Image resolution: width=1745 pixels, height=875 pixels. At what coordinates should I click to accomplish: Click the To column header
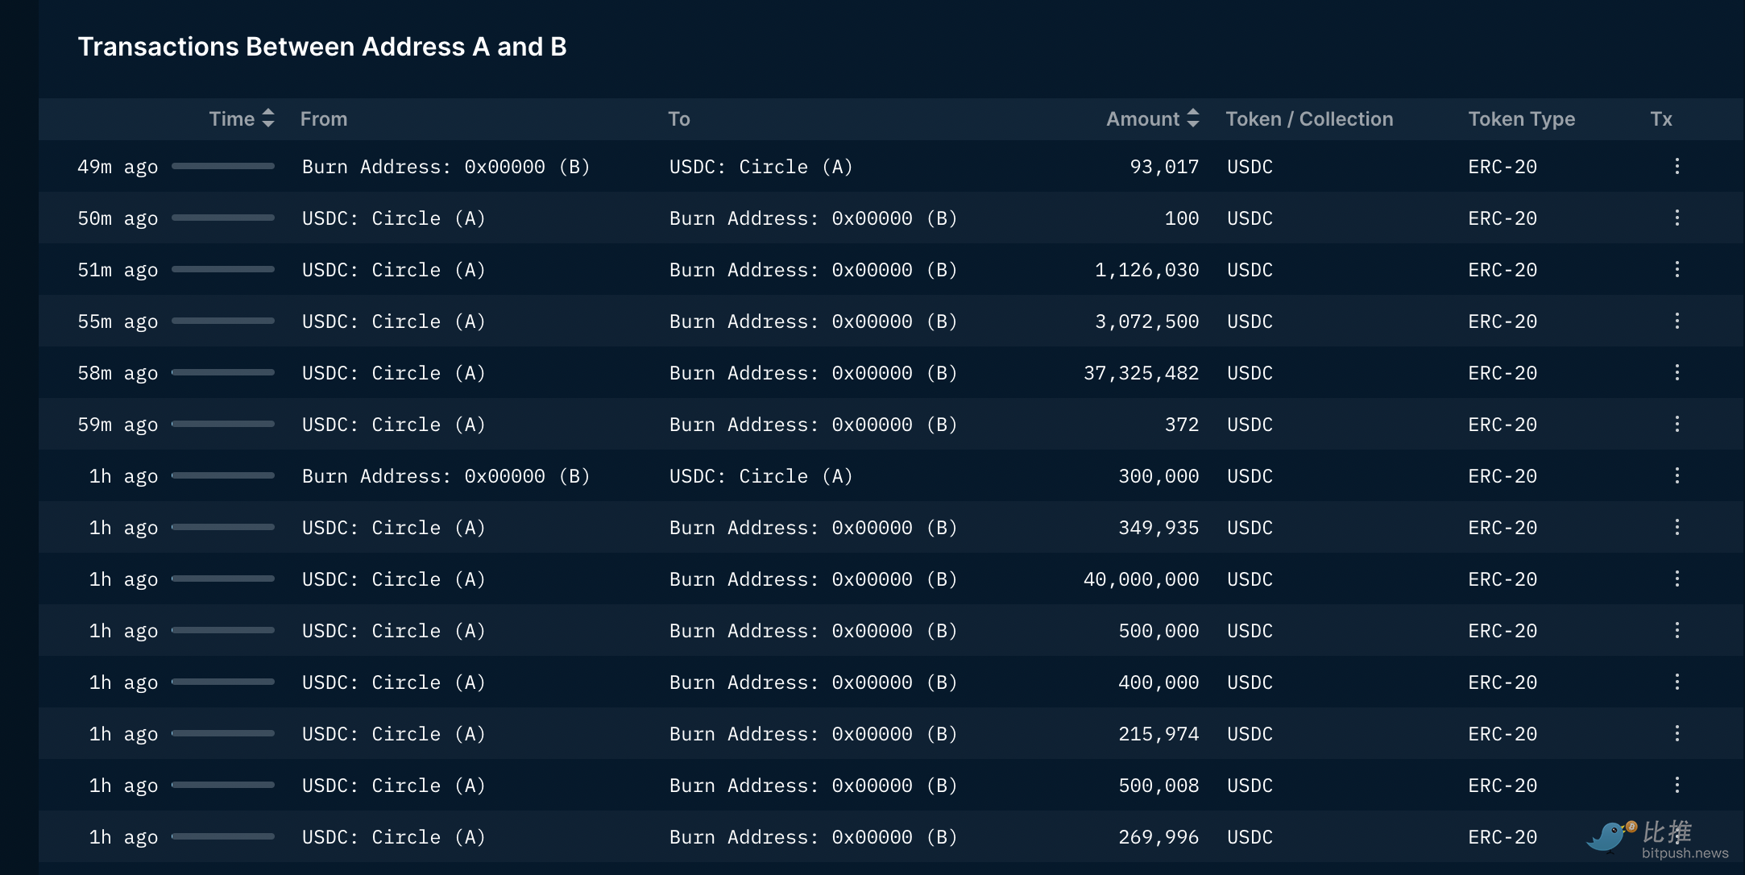coord(679,119)
